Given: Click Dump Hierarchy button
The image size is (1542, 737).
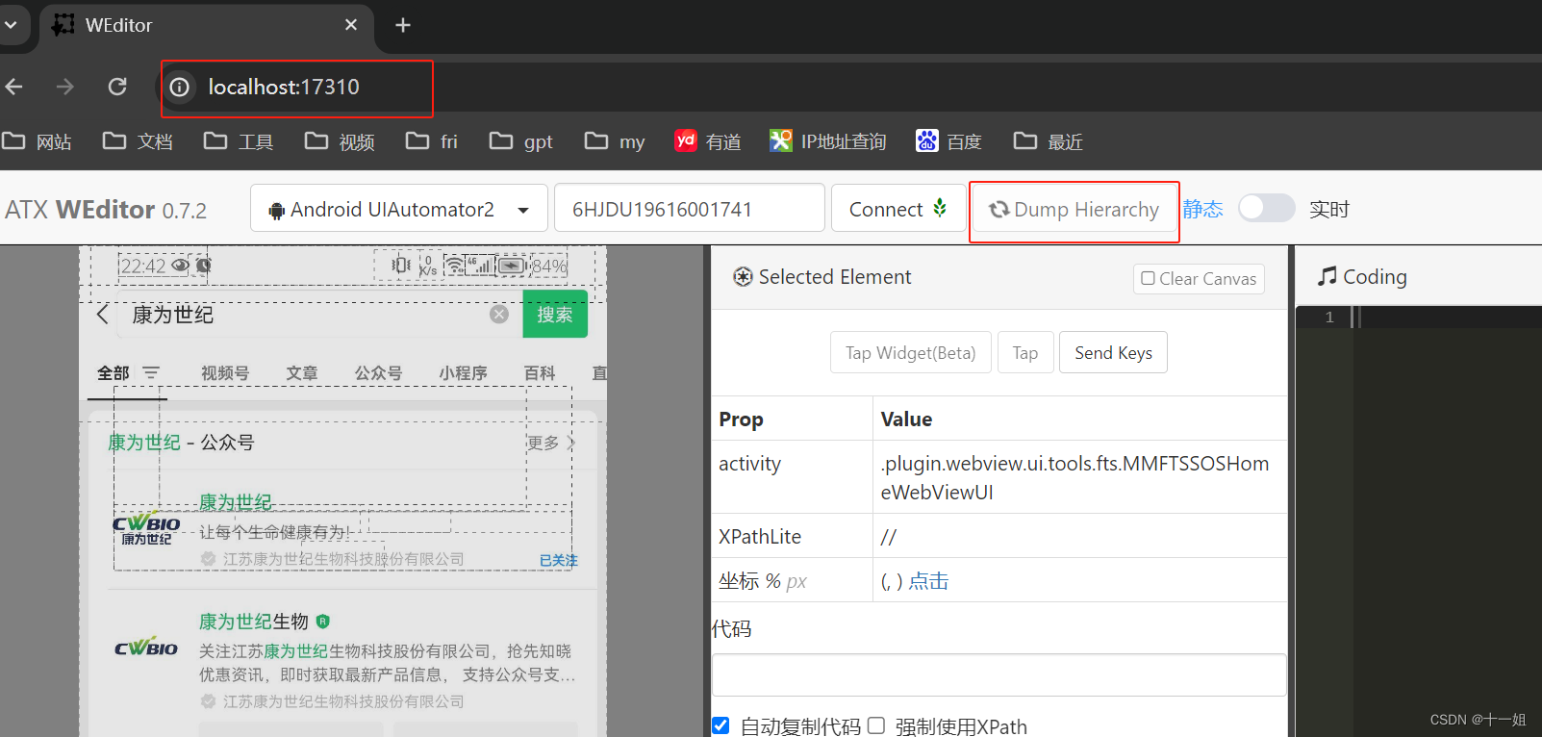Looking at the screenshot, I should point(1074,209).
